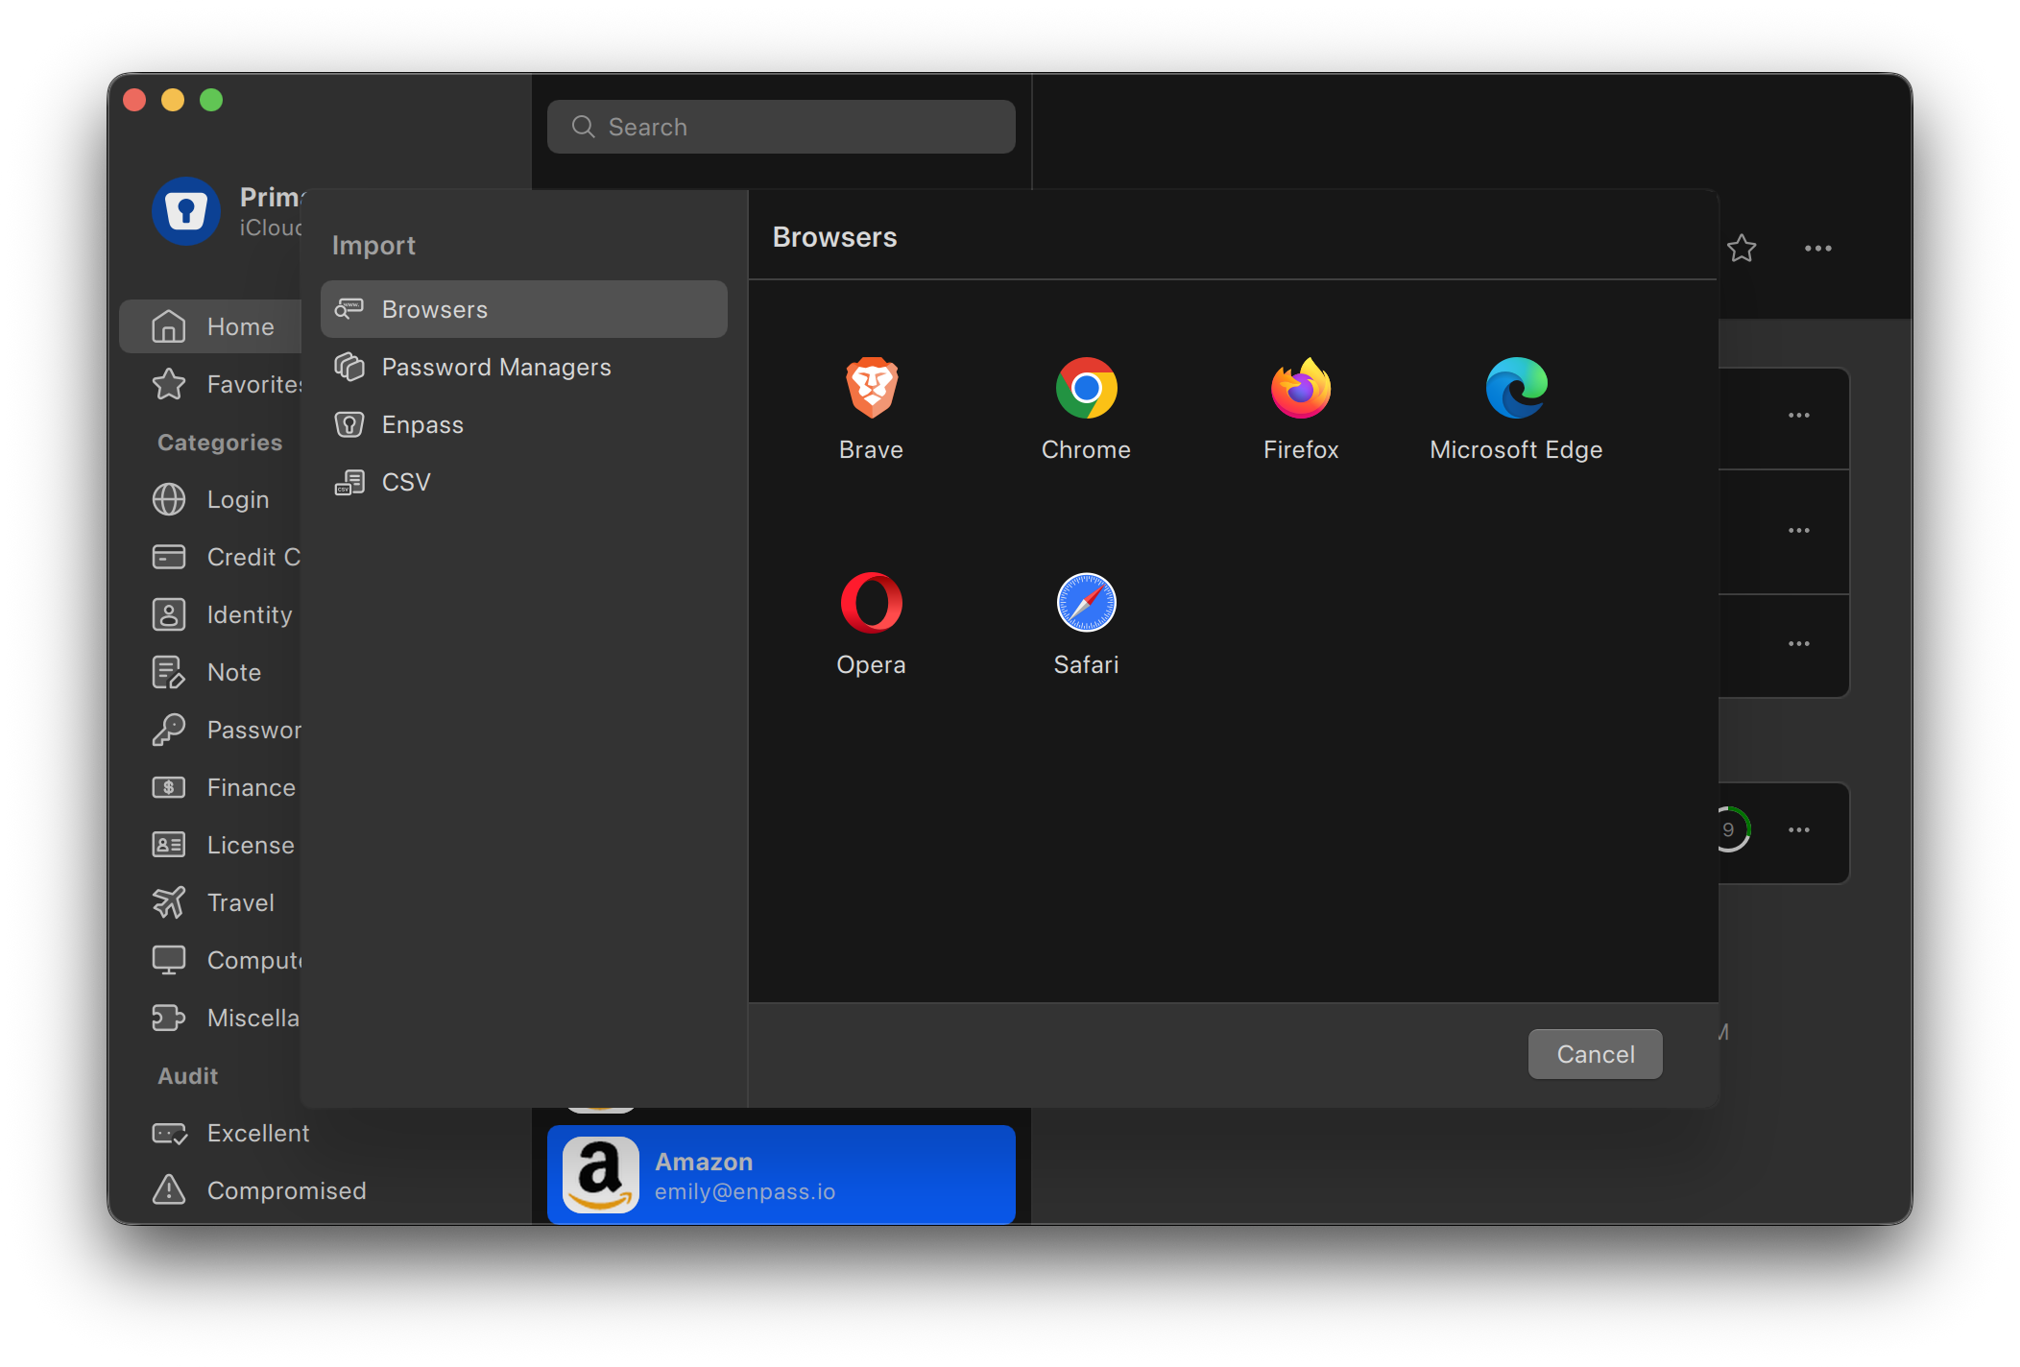Click the Computer monitor icon
The width and height of the screenshot is (2020, 1367).
[x=169, y=960]
